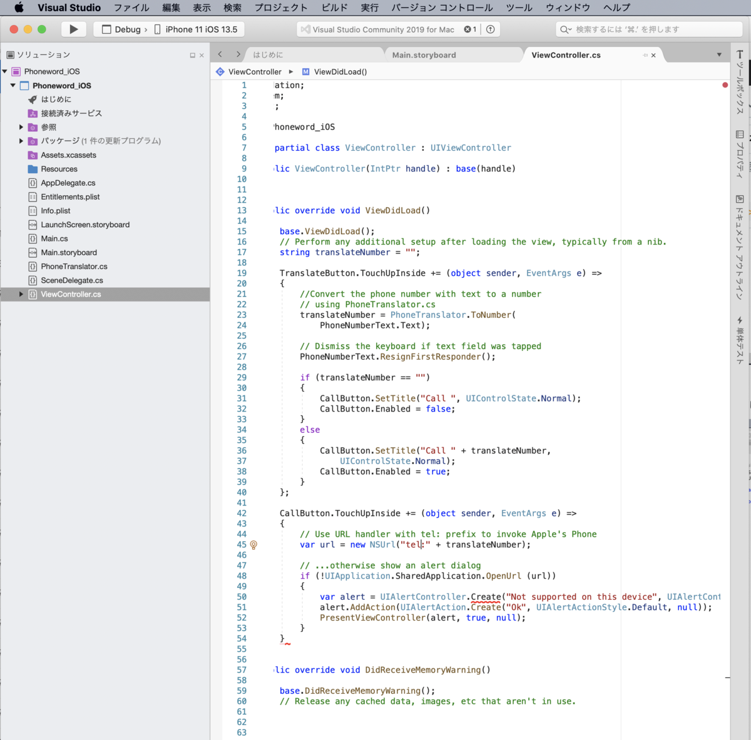Select Assets.xcassets in the tree
The image size is (751, 740).
68,155
